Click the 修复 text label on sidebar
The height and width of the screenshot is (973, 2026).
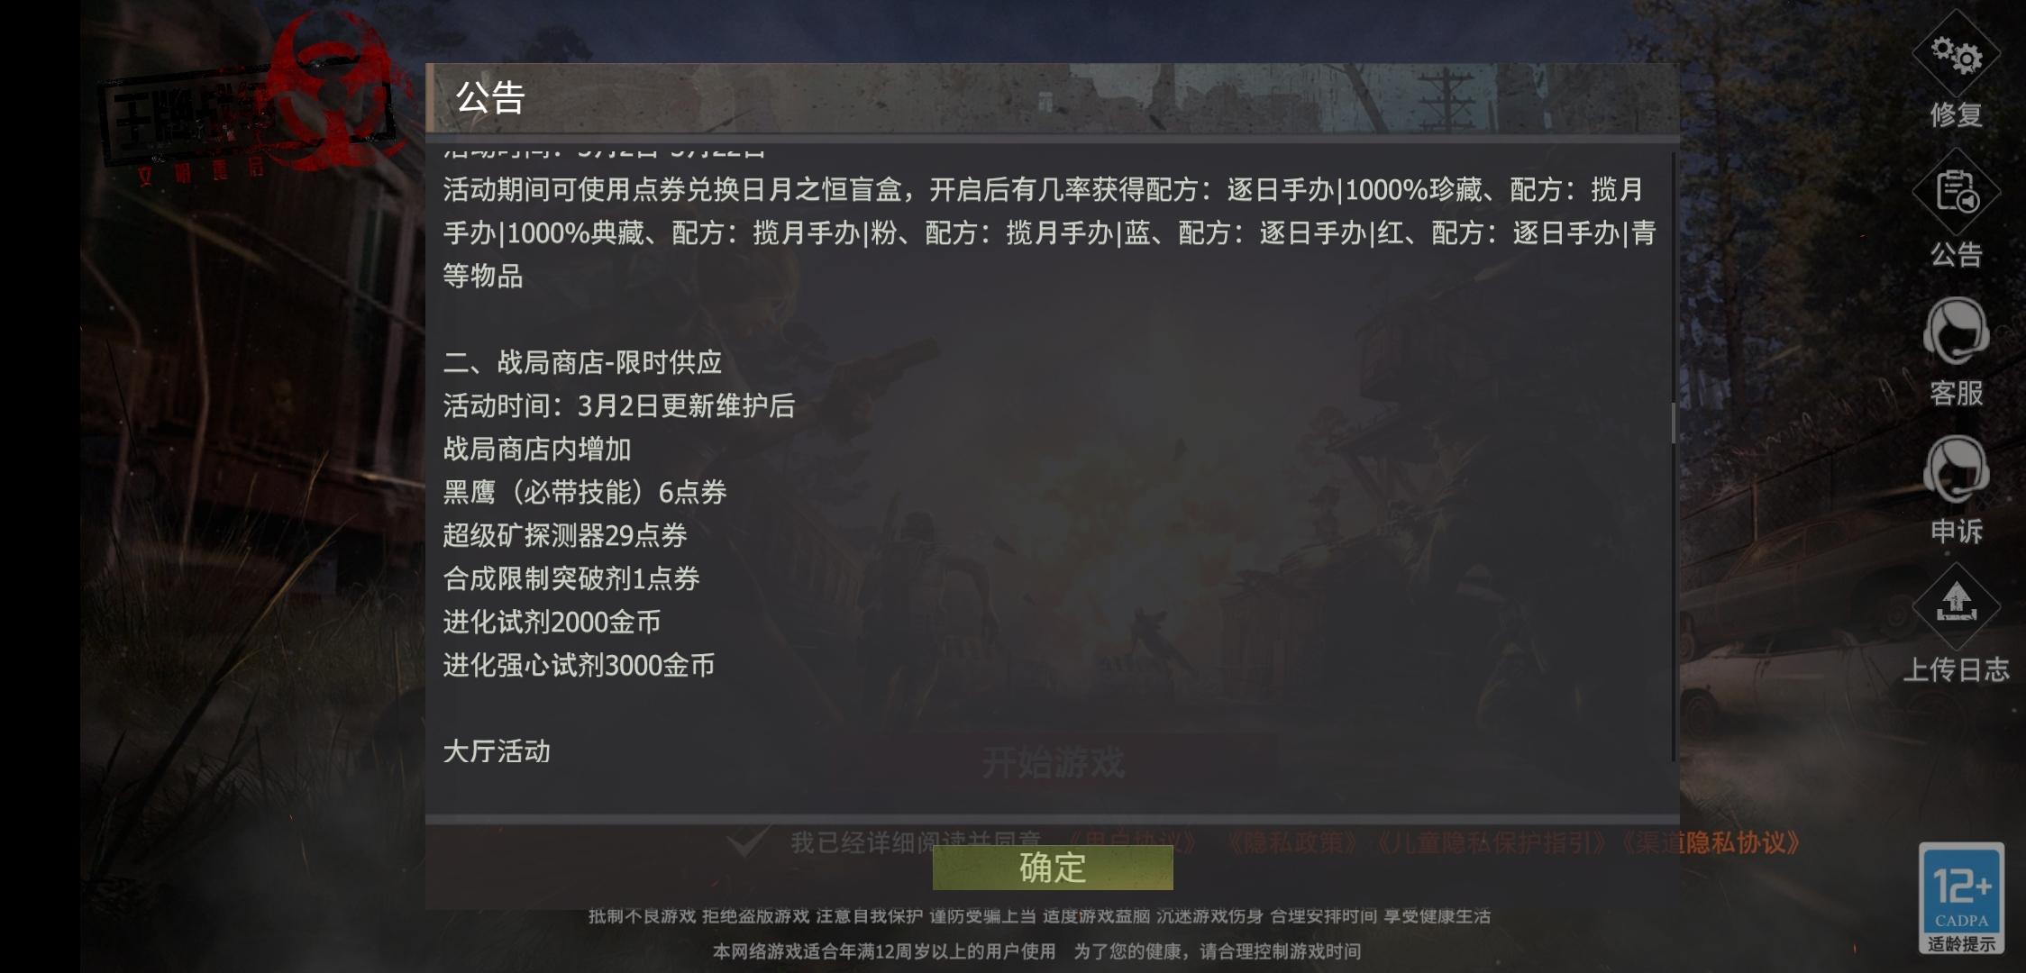pos(1956,114)
